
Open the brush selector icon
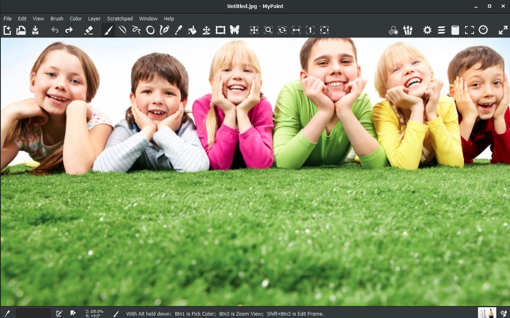click(x=408, y=30)
